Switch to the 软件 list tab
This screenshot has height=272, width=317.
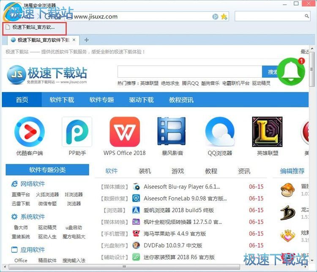(112, 171)
